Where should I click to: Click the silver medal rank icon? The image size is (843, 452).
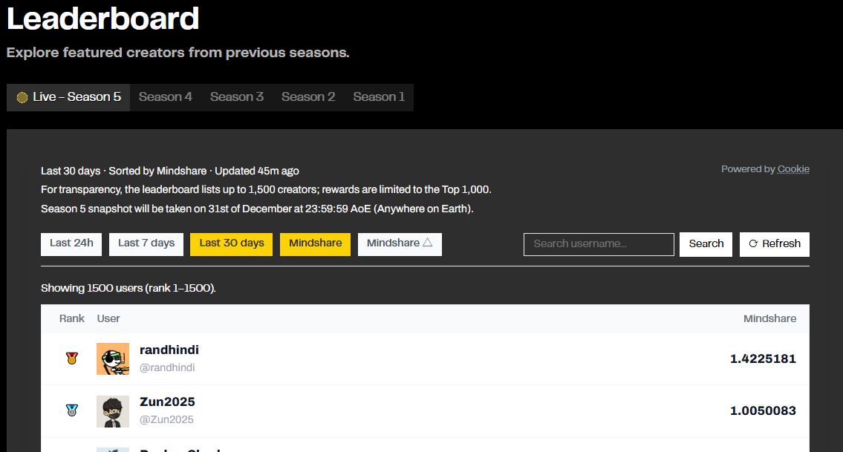point(72,410)
